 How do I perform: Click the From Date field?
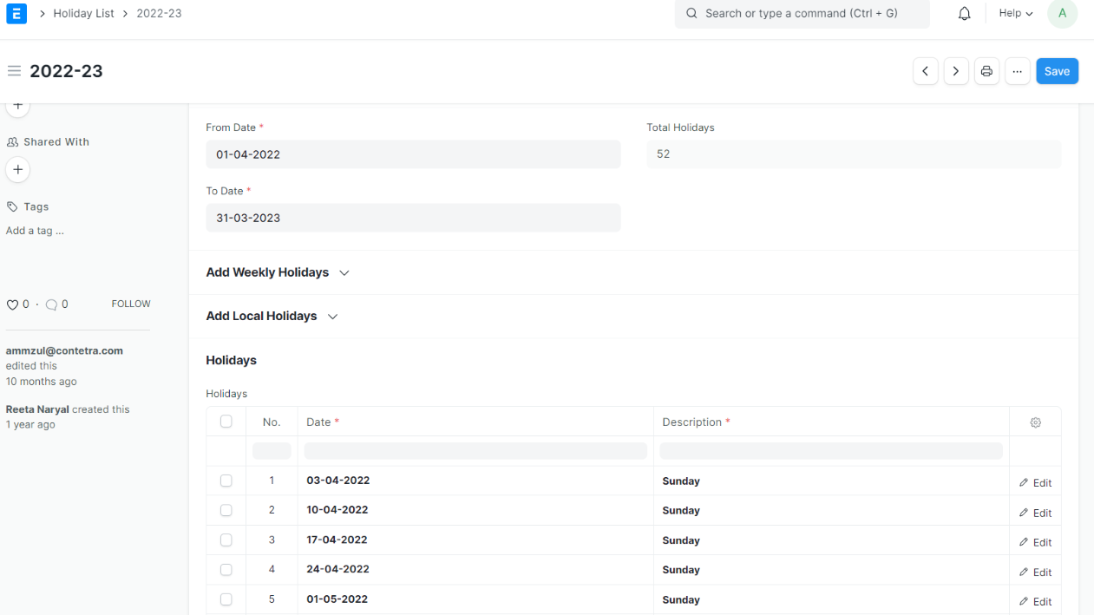[413, 154]
